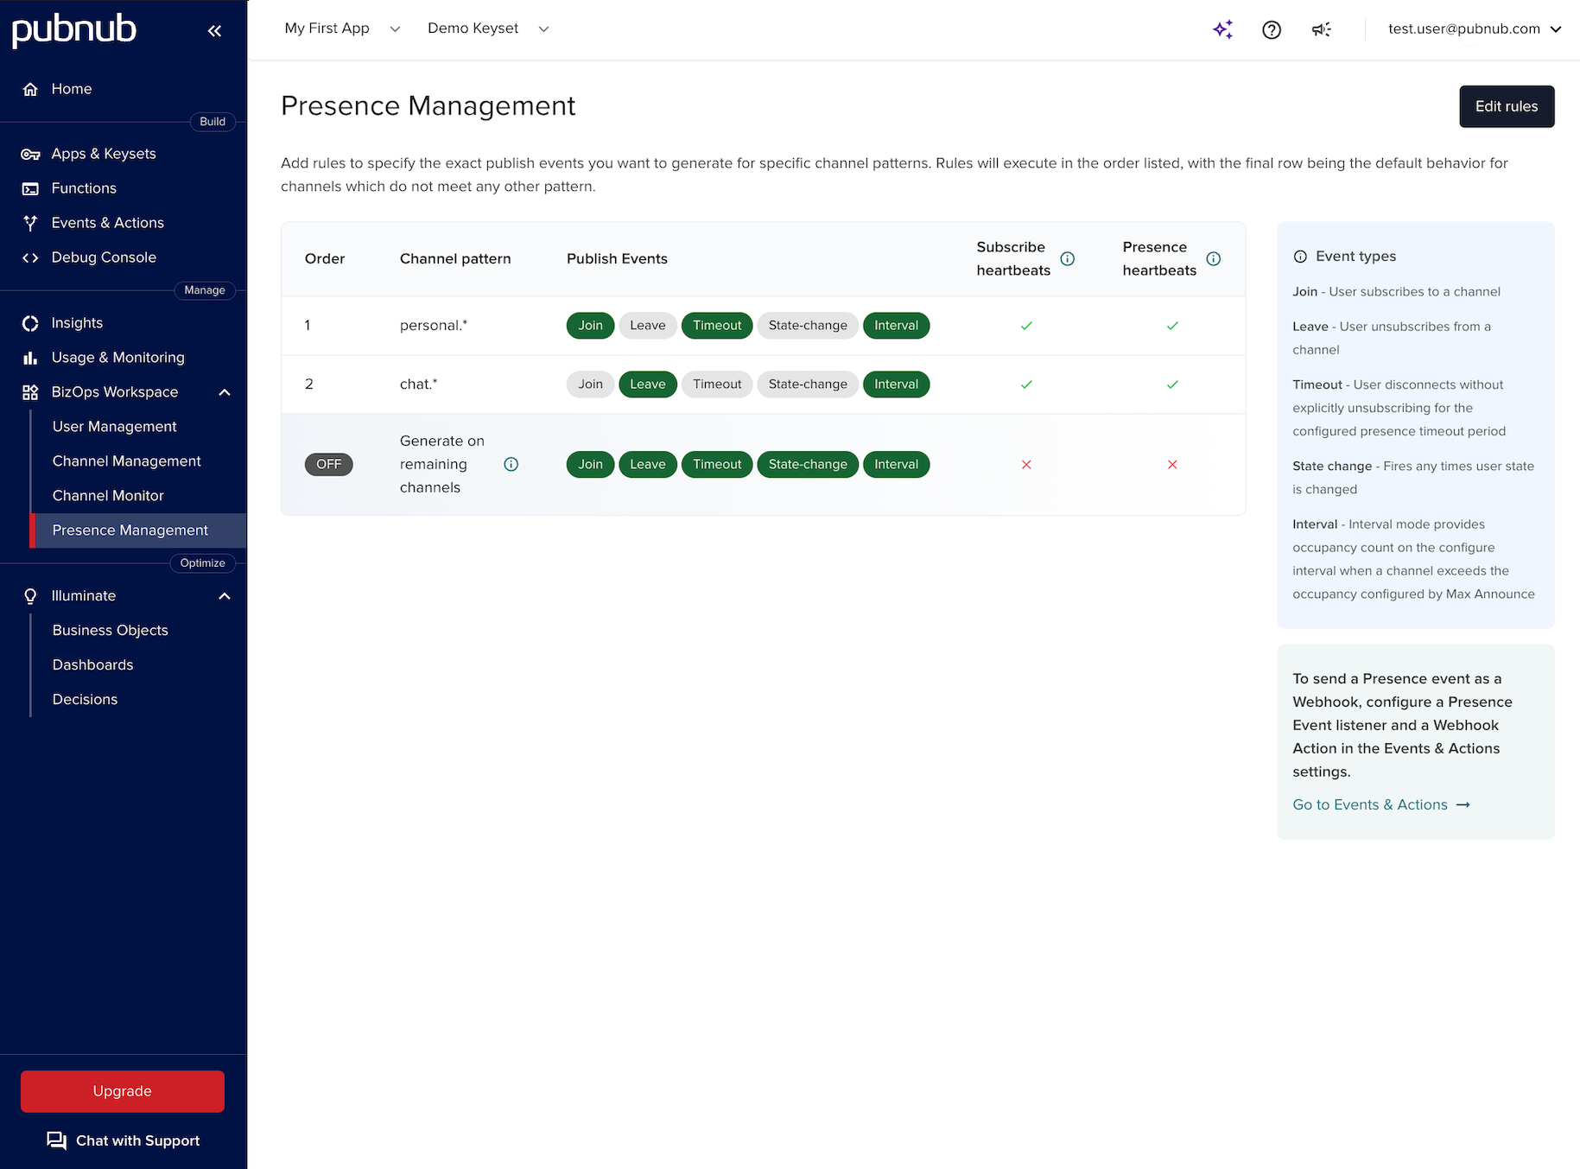Toggle Timeout event in personal.* row
The width and height of the screenshot is (1580, 1169).
pos(717,326)
